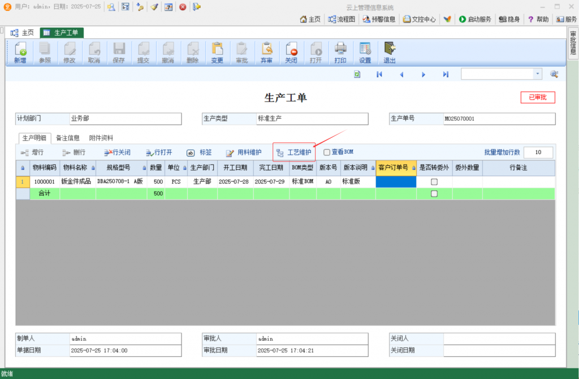The image size is (579, 379).
Task: Click the 钣金件成品 cell
Action: tap(77, 181)
